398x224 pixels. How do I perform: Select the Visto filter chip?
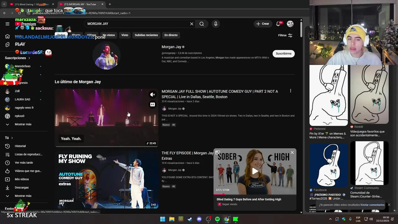coord(125,35)
